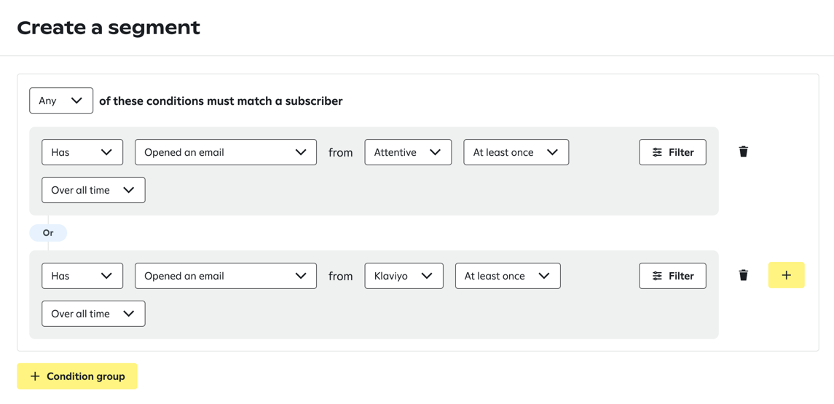Delete the Attentive condition with trash icon

(743, 152)
